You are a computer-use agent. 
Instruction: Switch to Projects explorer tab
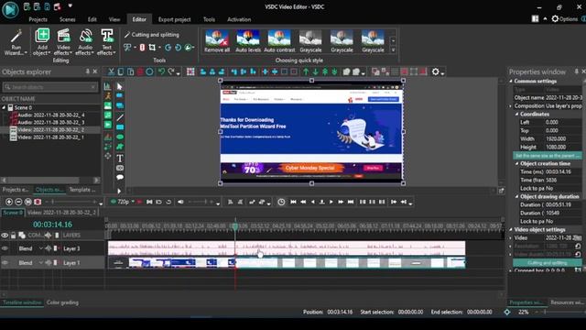point(16,190)
